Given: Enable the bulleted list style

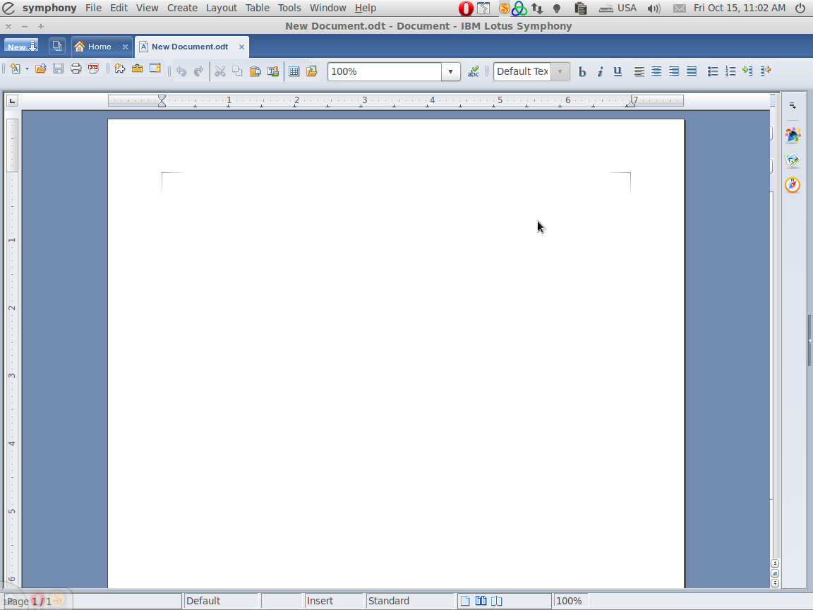Looking at the screenshot, I should (713, 71).
